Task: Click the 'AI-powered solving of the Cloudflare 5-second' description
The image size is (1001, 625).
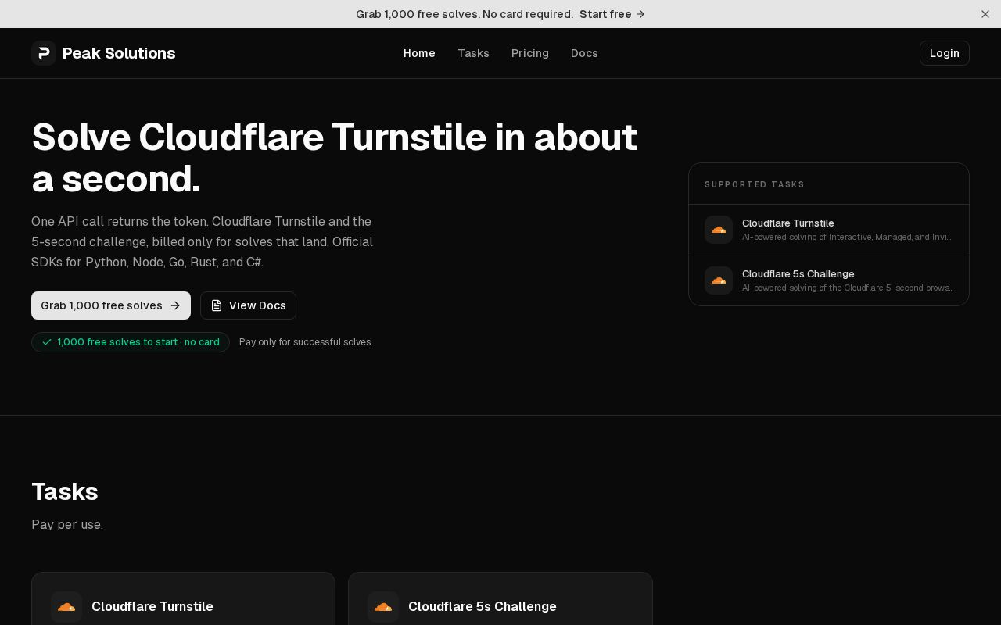Action: pyautogui.click(x=848, y=287)
